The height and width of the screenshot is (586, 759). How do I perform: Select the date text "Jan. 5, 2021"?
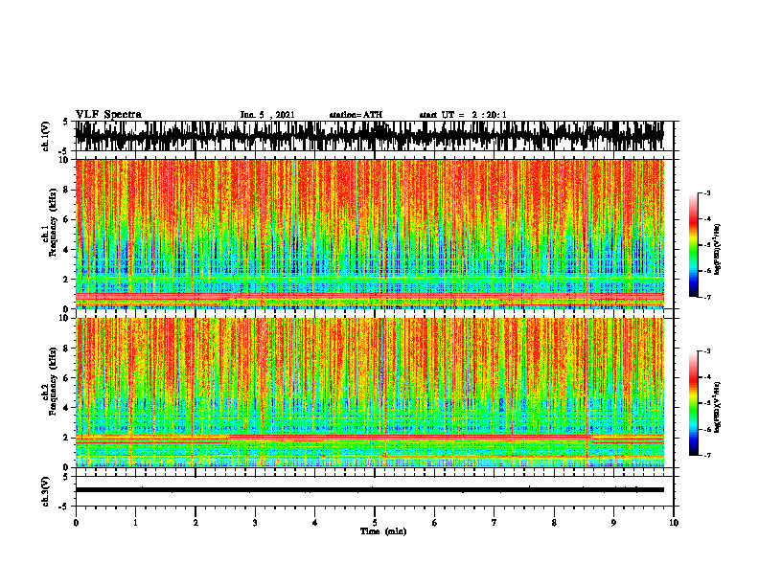[x=267, y=115]
